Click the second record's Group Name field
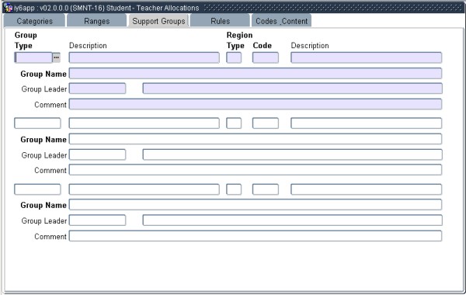The height and width of the screenshot is (295, 466). click(x=256, y=139)
